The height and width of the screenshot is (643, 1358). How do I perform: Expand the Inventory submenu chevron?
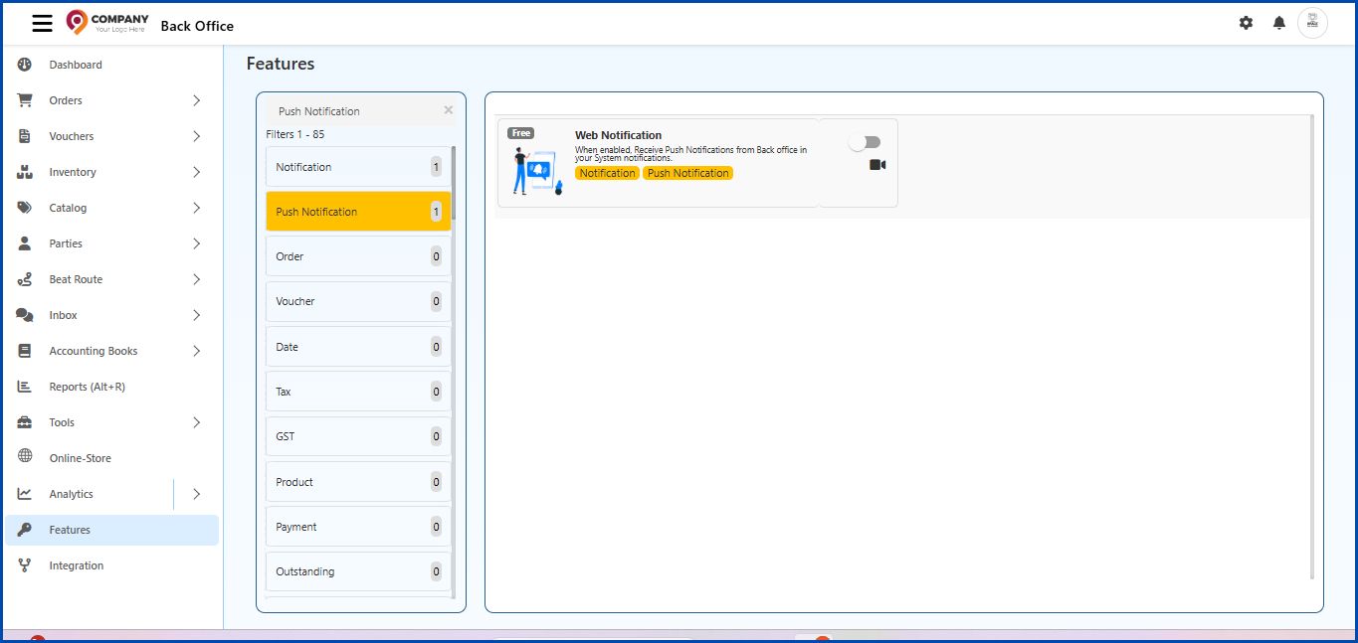[196, 172]
